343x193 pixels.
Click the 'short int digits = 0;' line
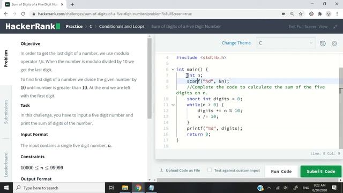pyautogui.click(x=214, y=99)
